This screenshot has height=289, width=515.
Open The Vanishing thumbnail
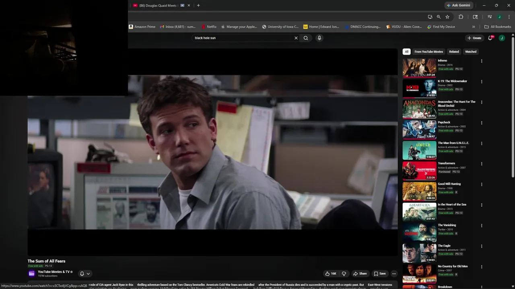(419, 232)
